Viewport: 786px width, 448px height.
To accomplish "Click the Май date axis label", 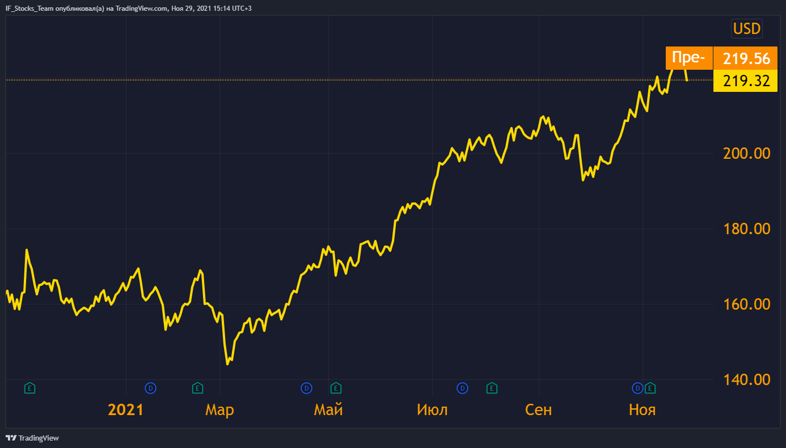I will 328,410.
